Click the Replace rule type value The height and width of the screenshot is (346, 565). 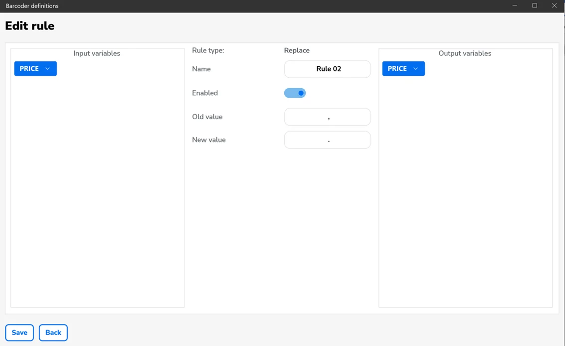click(x=297, y=50)
